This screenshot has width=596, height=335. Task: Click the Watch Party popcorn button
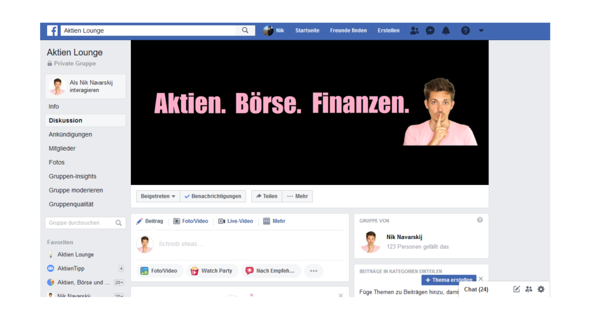pos(212,271)
